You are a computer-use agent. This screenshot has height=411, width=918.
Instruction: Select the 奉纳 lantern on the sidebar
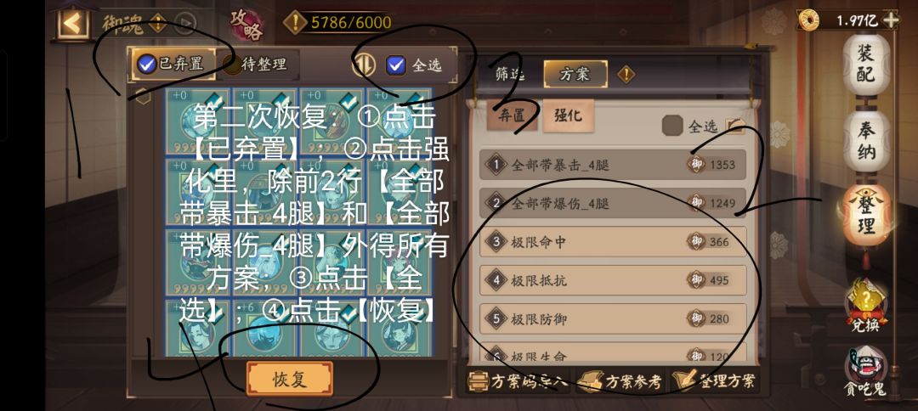pos(866,142)
